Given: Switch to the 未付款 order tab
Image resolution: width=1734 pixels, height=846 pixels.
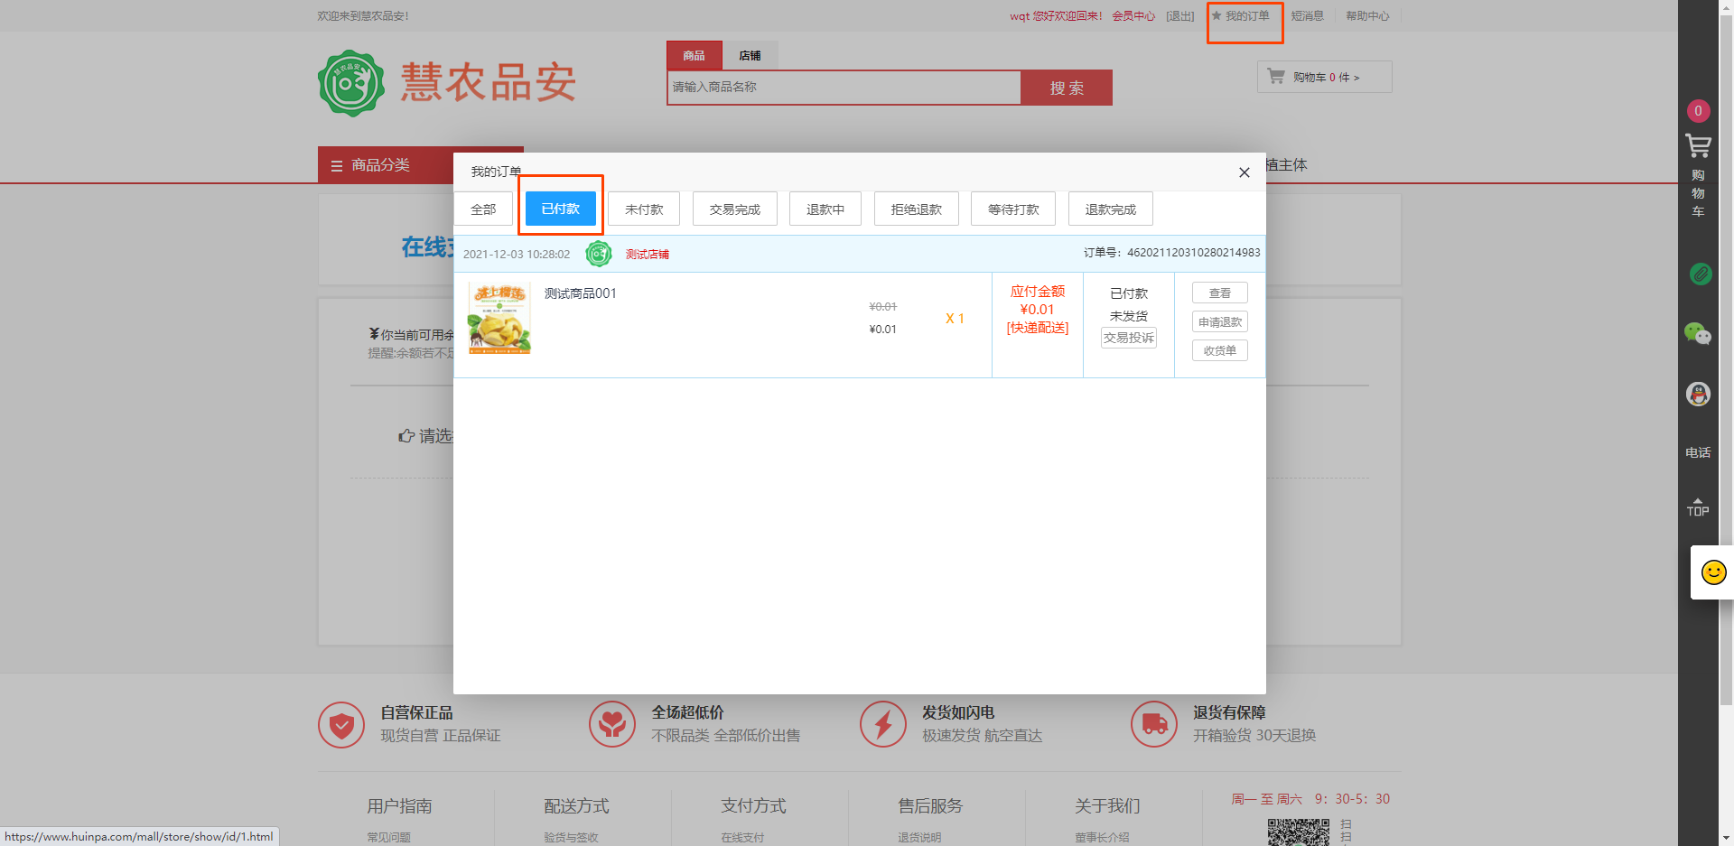Looking at the screenshot, I should [x=644, y=209].
